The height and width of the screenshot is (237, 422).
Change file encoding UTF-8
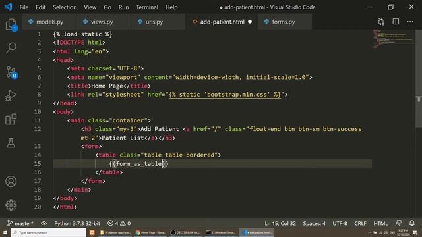coord(340,223)
